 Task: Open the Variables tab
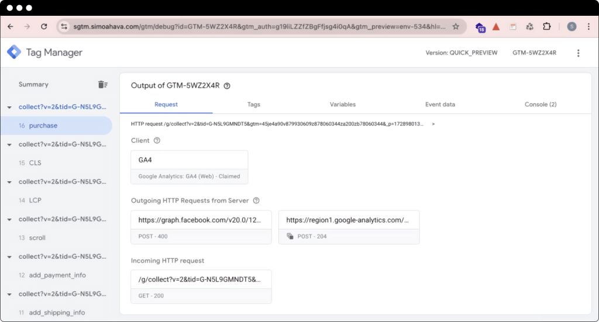tap(342, 105)
